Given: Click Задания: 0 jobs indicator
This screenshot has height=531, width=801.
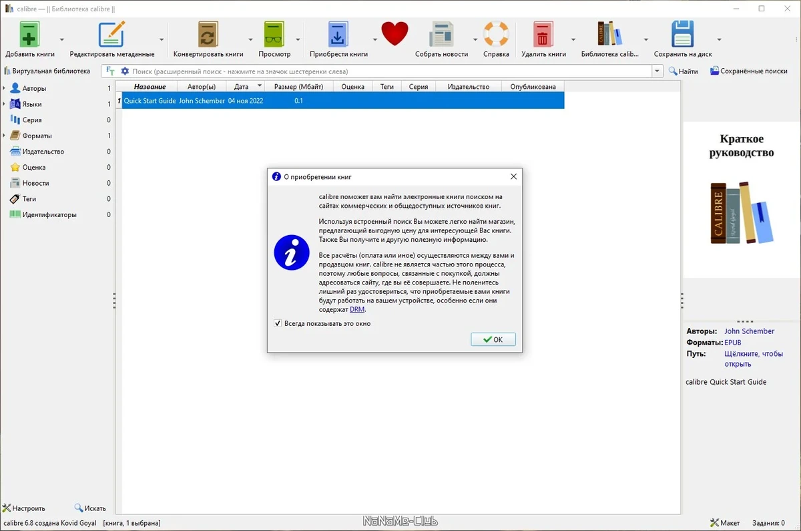Looking at the screenshot, I should (x=768, y=523).
